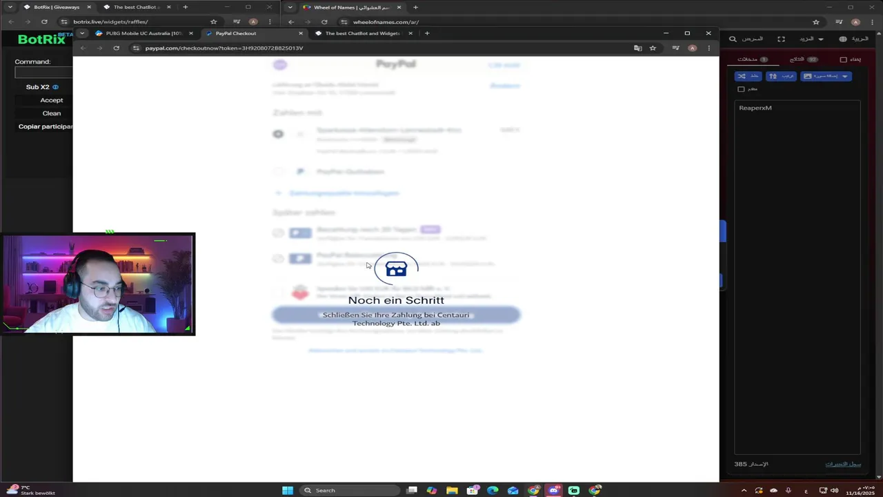Open the BotRix logo
Image resolution: width=883 pixels, height=497 pixels.
pos(41,39)
